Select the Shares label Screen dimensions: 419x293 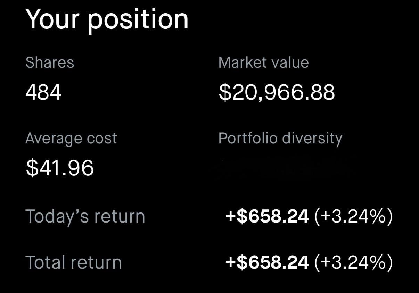tap(50, 63)
